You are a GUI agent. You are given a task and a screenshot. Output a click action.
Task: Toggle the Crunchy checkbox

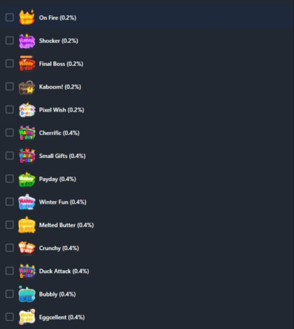click(10, 248)
